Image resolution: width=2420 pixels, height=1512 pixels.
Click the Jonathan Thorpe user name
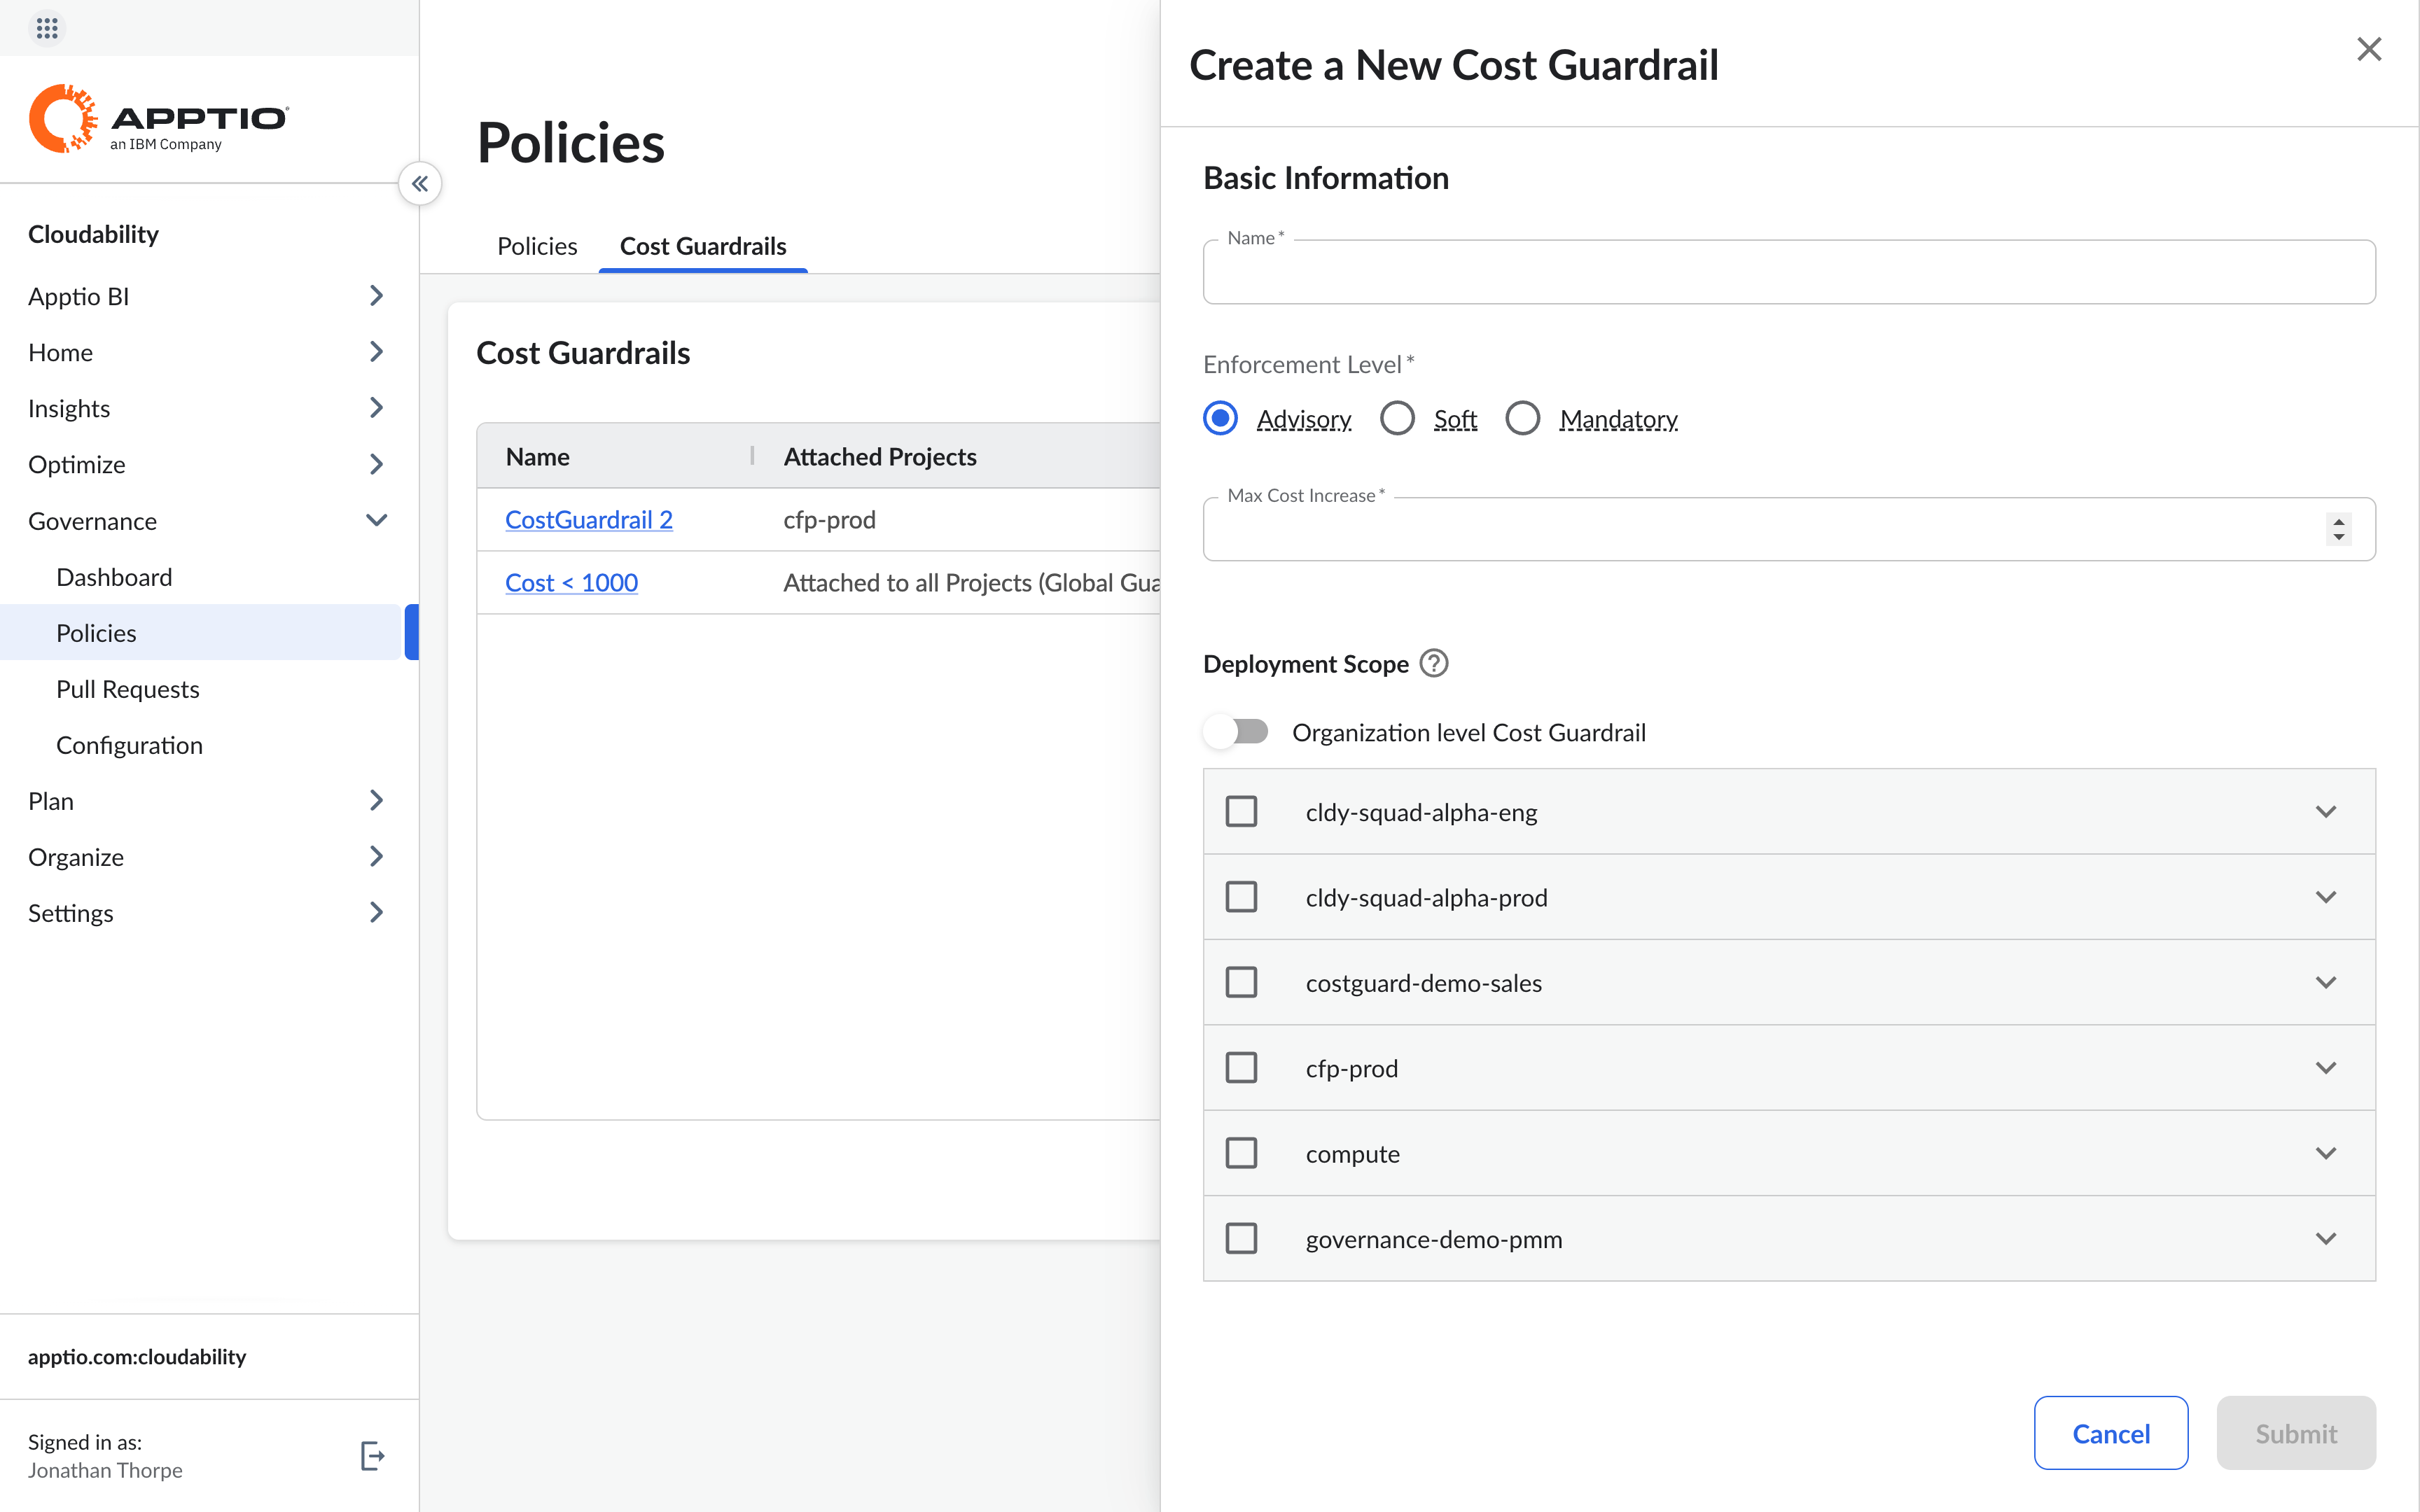pyautogui.click(x=105, y=1470)
